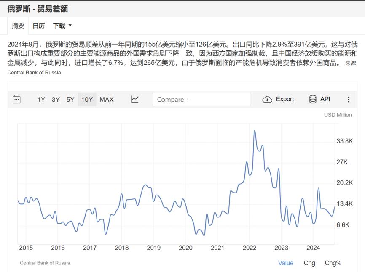365x272 pixels.
Task: Open the three-dot more options menu
Action: [349, 100]
